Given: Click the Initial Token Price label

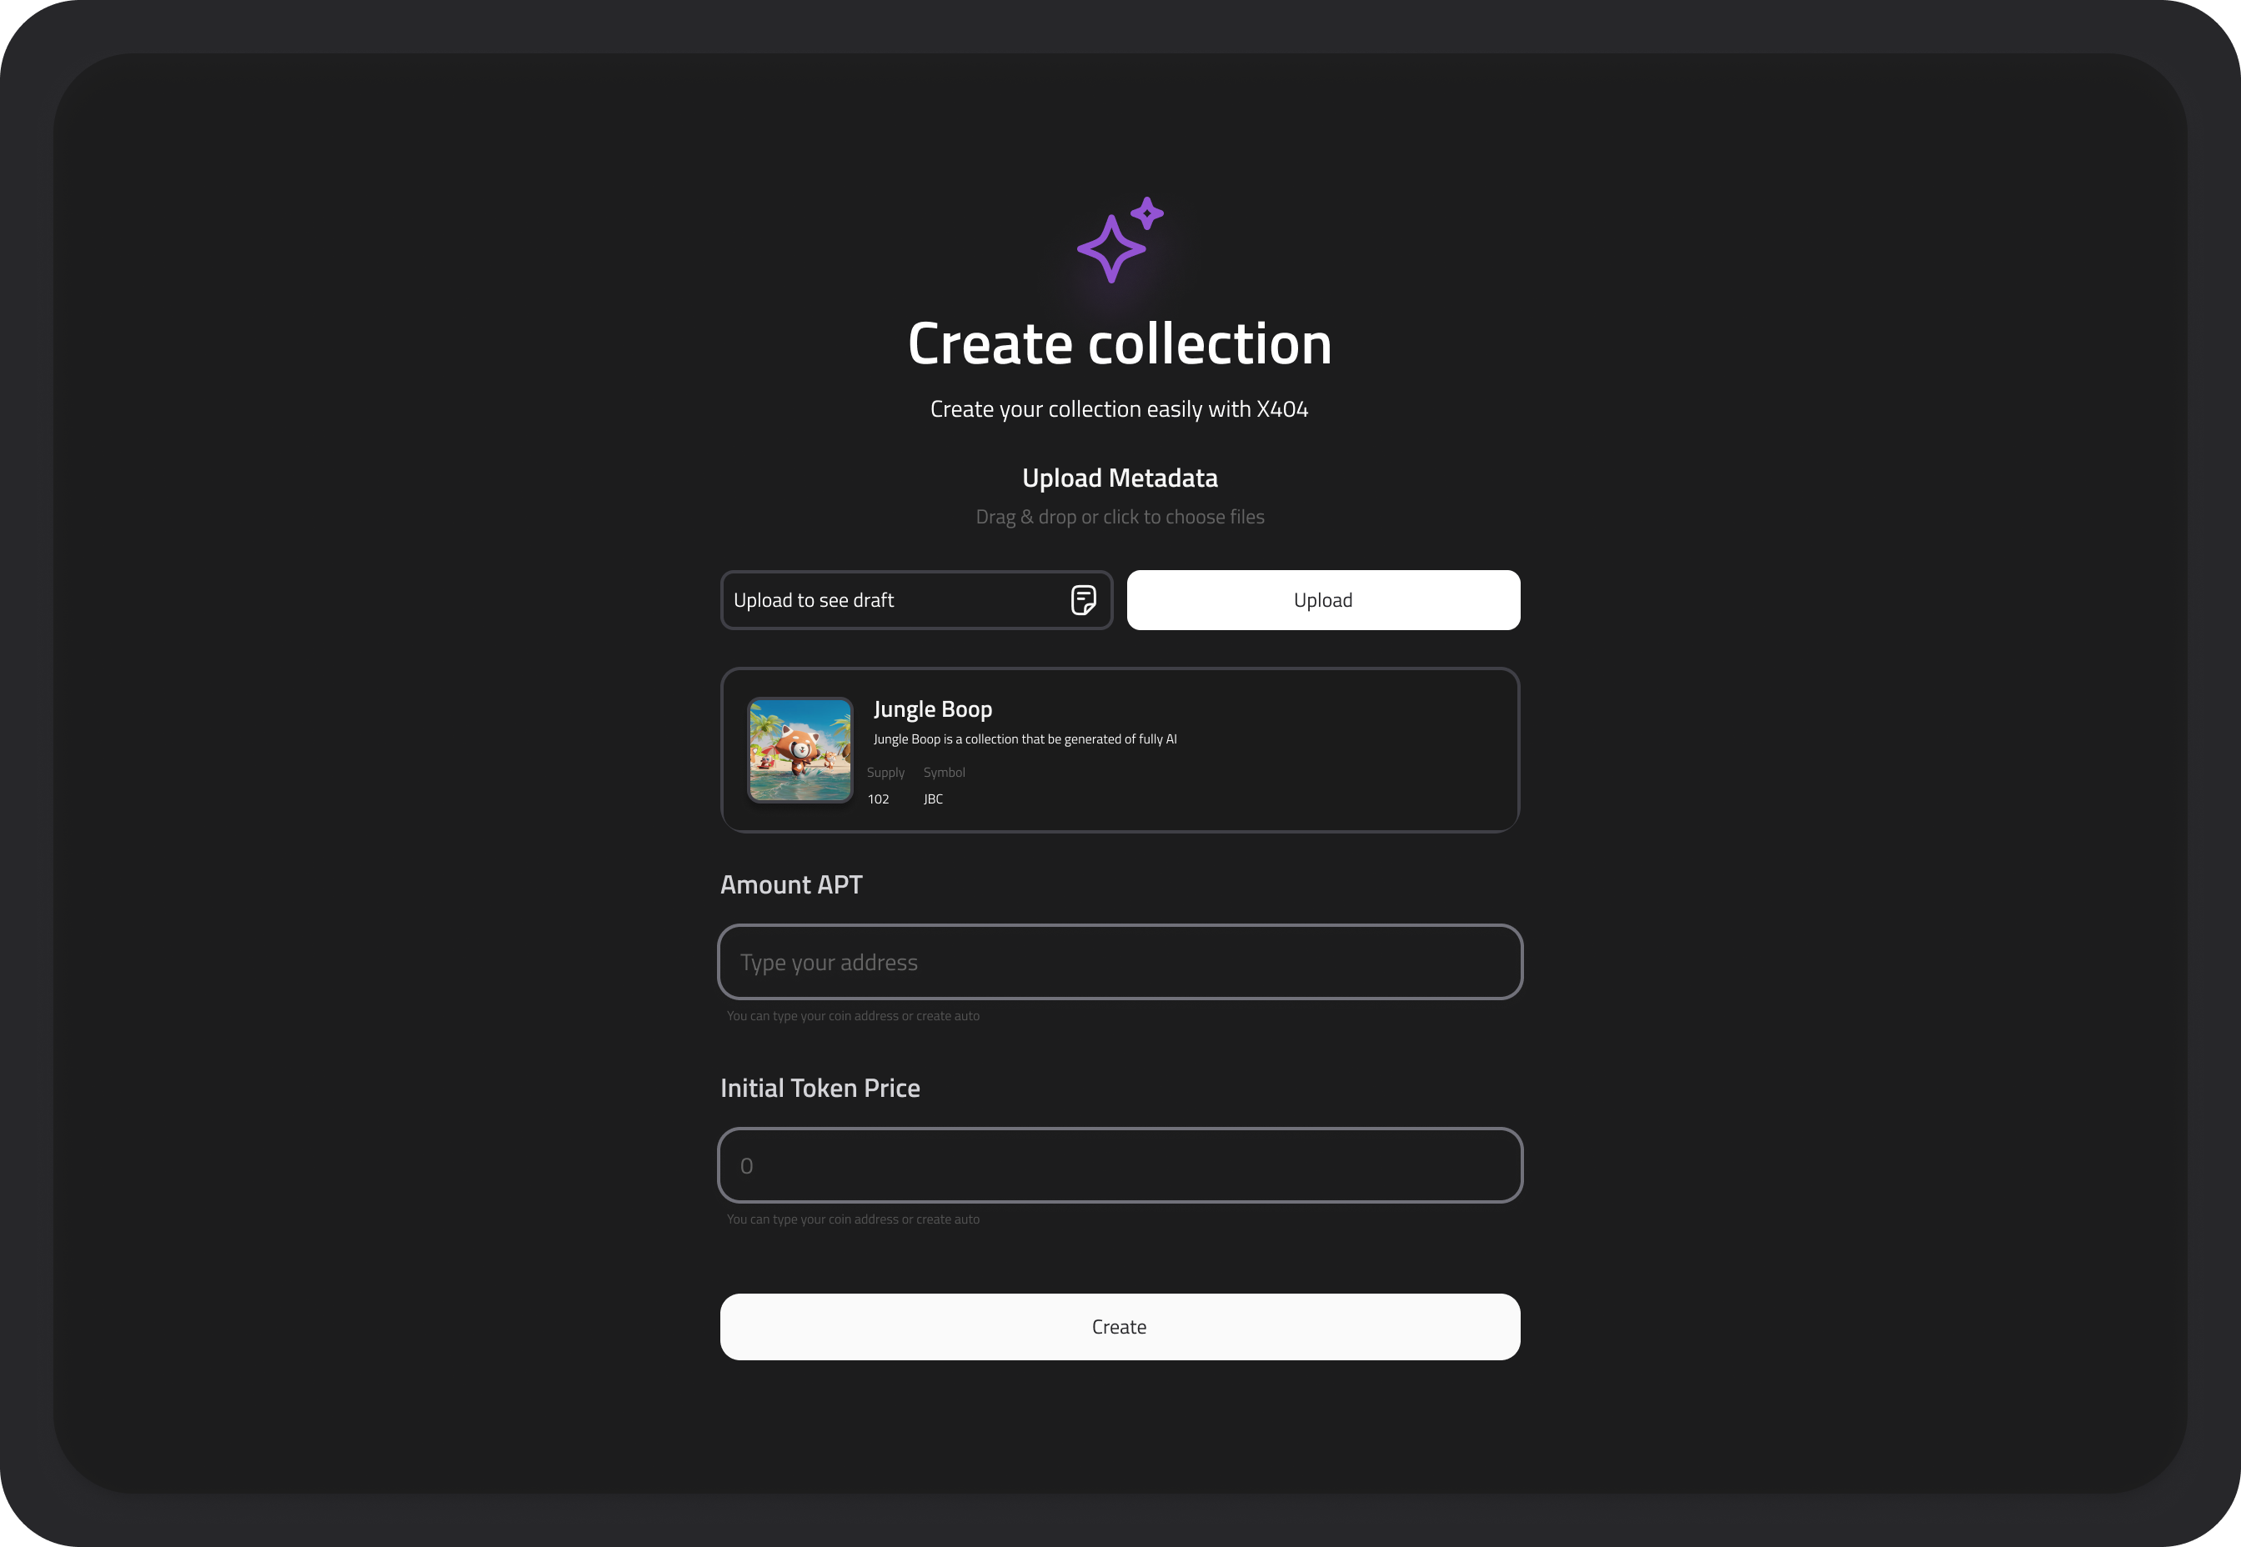Looking at the screenshot, I should tap(820, 1088).
